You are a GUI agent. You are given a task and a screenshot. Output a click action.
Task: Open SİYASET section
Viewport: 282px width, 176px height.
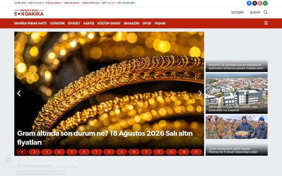click(x=74, y=23)
